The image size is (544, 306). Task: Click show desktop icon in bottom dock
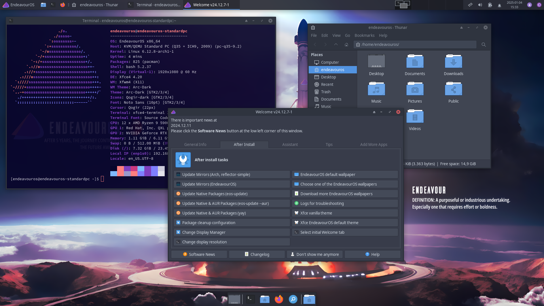tap(234, 299)
